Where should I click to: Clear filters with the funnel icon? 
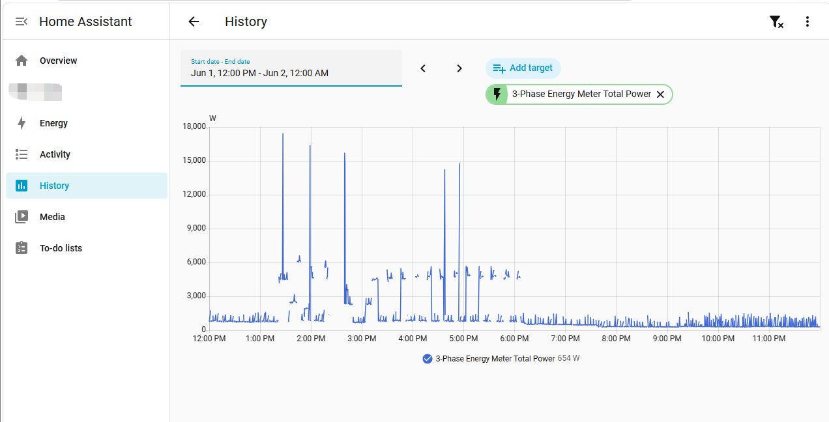(776, 21)
